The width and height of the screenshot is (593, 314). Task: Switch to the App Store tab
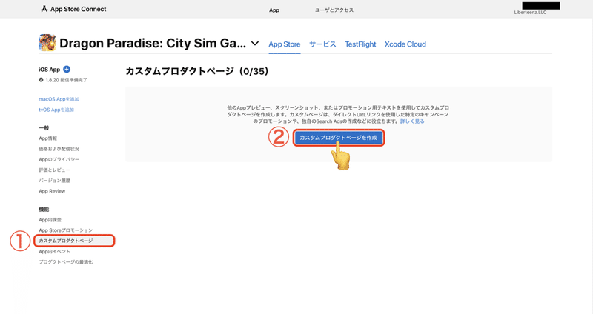click(285, 44)
